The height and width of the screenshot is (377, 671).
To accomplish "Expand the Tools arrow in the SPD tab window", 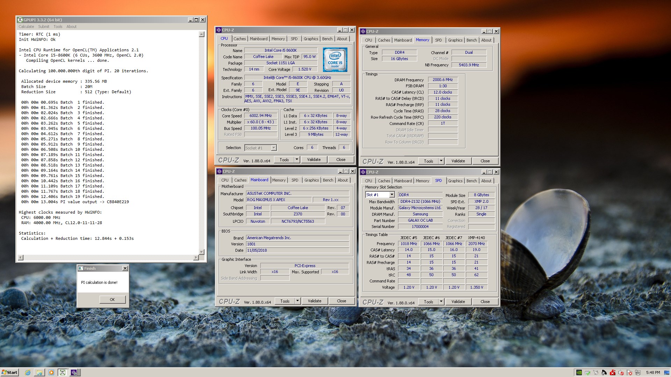I will pos(441,302).
